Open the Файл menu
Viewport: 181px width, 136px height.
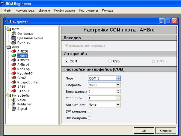point(8,11)
